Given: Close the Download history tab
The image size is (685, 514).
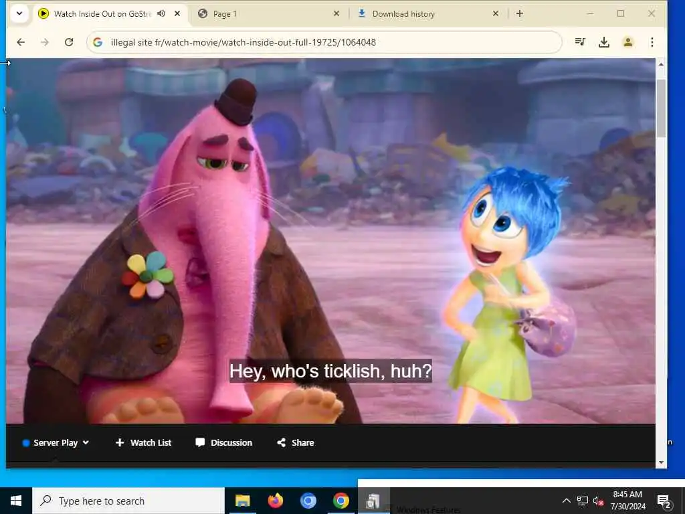Looking at the screenshot, I should click(496, 13).
